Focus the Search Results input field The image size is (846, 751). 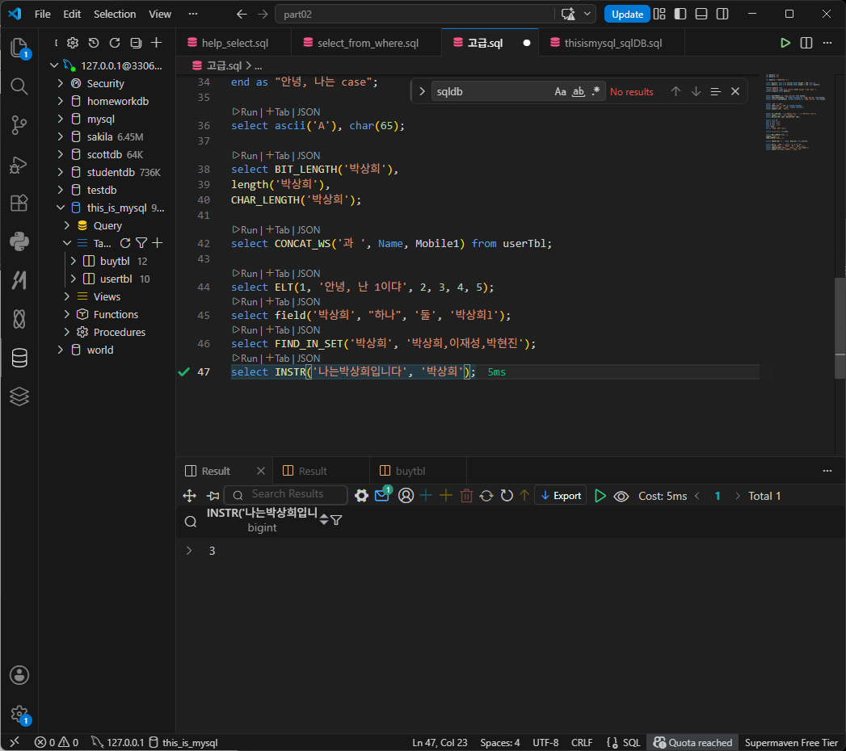tap(286, 494)
